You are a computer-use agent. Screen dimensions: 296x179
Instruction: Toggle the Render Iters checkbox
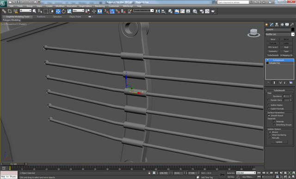pos(269,100)
